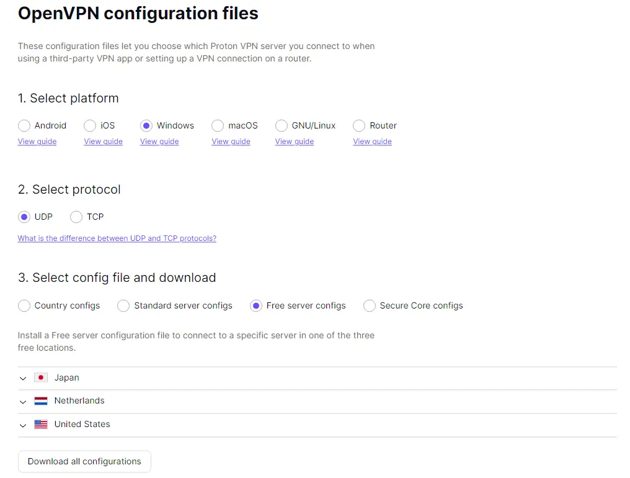Image resolution: width=630 pixels, height=478 pixels.
Task: Expand the United States server list chevron
Action: [x=23, y=425]
